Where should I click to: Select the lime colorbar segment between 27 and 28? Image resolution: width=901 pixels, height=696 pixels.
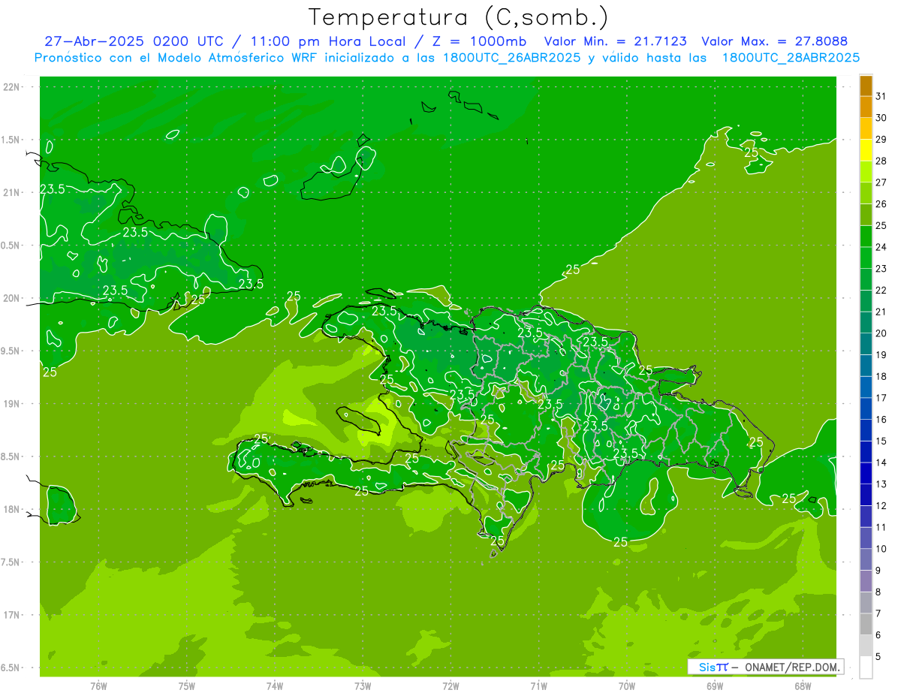pyautogui.click(x=866, y=171)
